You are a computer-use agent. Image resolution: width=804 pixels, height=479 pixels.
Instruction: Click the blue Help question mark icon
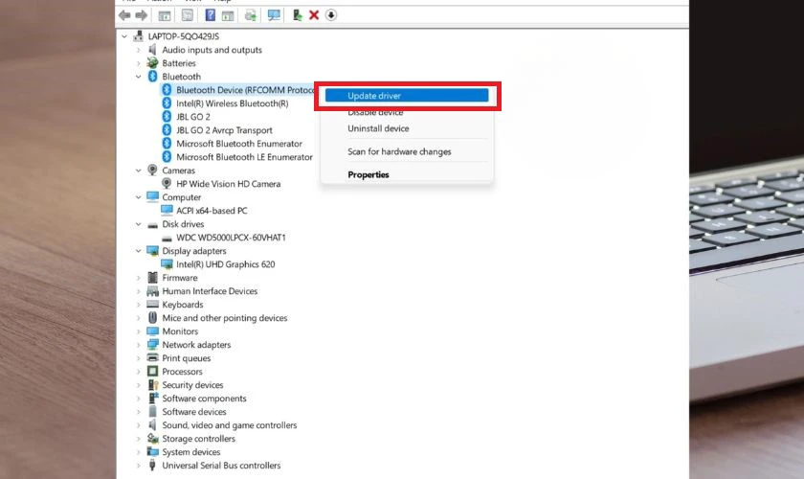211,15
